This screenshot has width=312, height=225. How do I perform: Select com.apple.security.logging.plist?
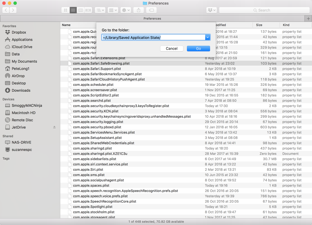186,122
